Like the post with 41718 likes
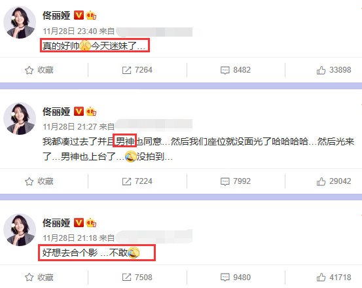The height and width of the screenshot is (288, 362). point(321,277)
